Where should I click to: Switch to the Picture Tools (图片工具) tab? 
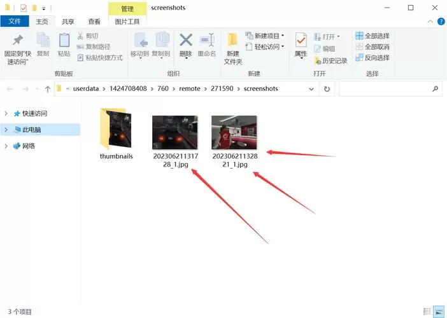pyautogui.click(x=127, y=22)
